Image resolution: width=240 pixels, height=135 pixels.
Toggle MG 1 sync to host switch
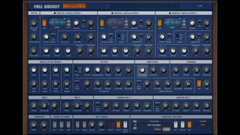tap(55, 124)
